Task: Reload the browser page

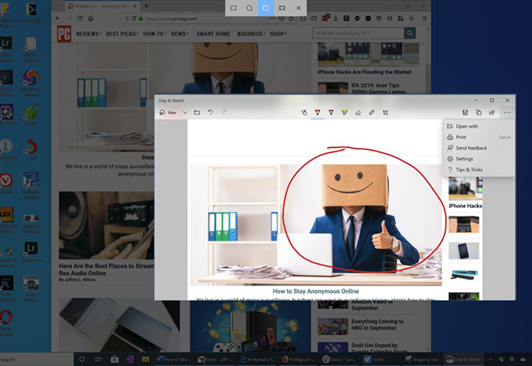Action: [x=80, y=18]
